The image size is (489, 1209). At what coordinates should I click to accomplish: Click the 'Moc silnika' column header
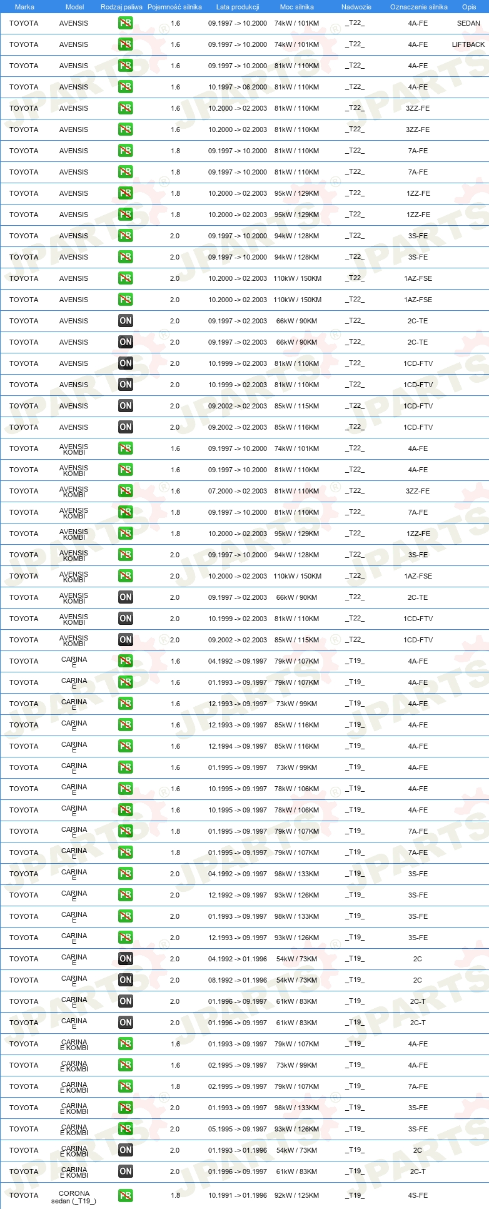[x=297, y=7]
